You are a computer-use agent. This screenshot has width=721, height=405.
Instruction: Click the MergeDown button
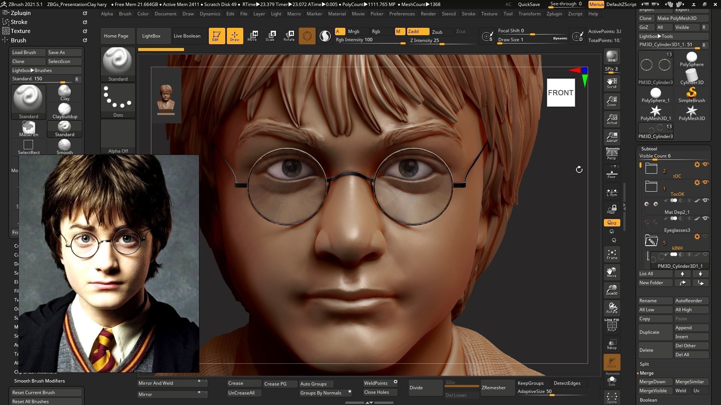(655, 382)
